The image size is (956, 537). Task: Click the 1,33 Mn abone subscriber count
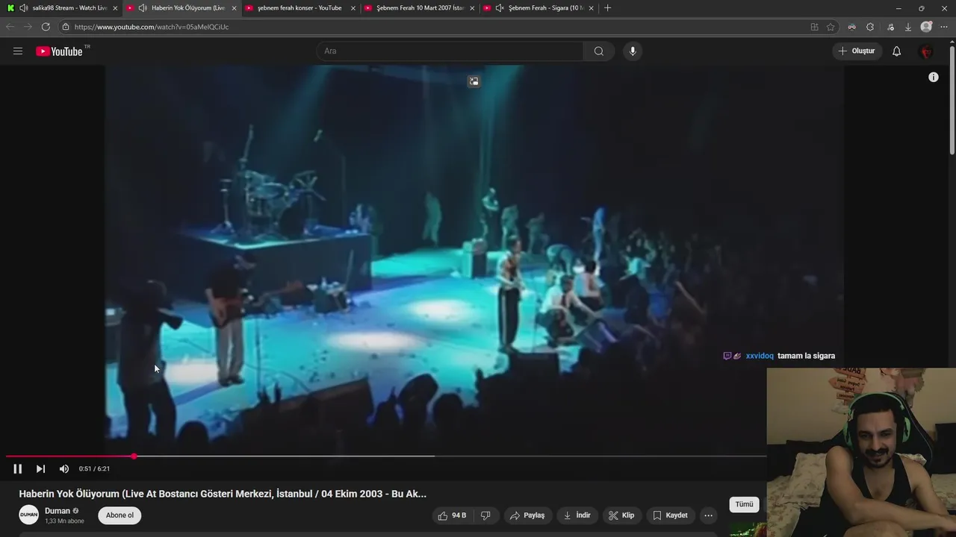[x=64, y=521]
